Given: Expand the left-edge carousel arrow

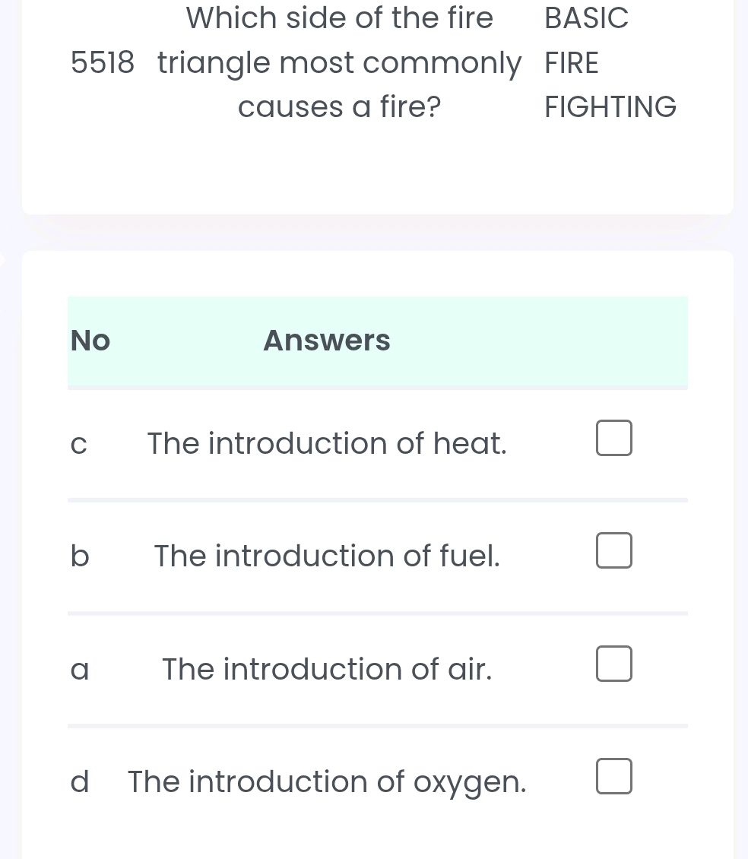Looking at the screenshot, I should [x=2, y=260].
